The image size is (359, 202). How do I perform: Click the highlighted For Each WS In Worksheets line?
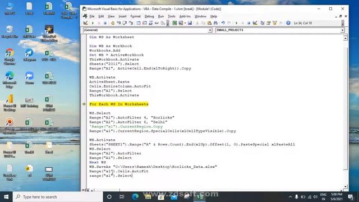[119, 104]
